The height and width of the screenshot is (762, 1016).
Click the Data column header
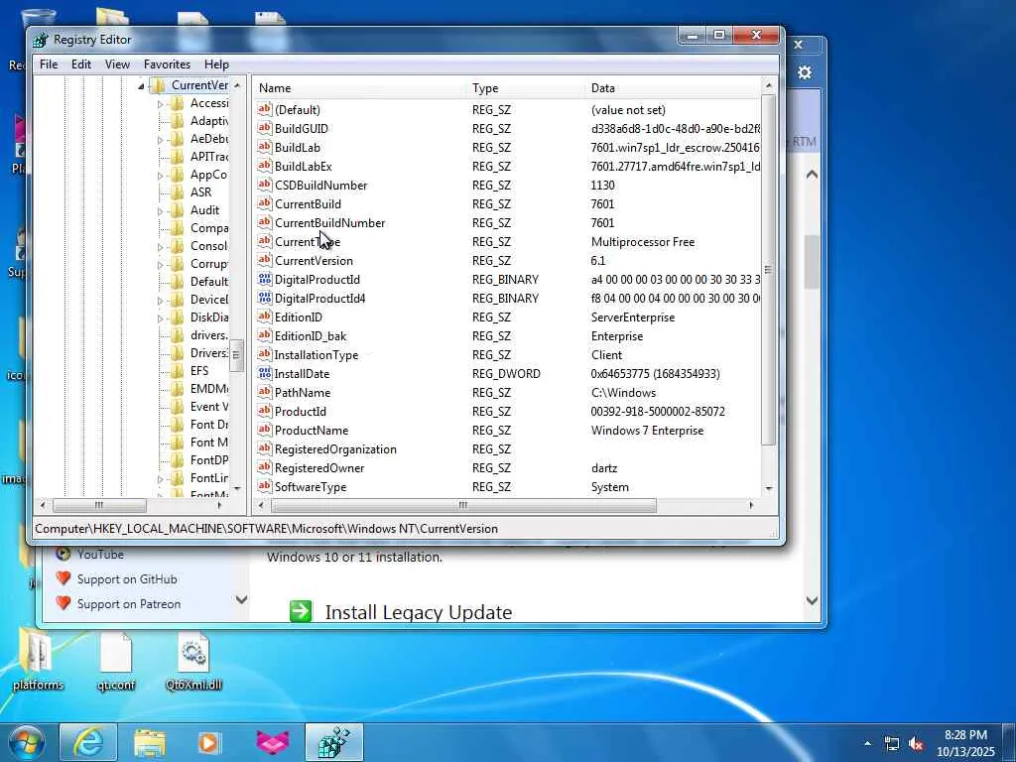674,88
